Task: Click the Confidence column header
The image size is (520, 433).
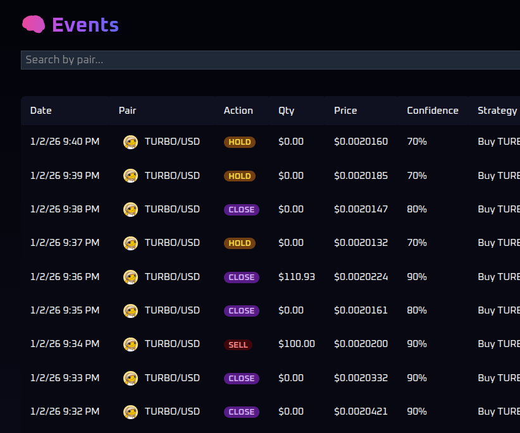Action: pyautogui.click(x=433, y=111)
